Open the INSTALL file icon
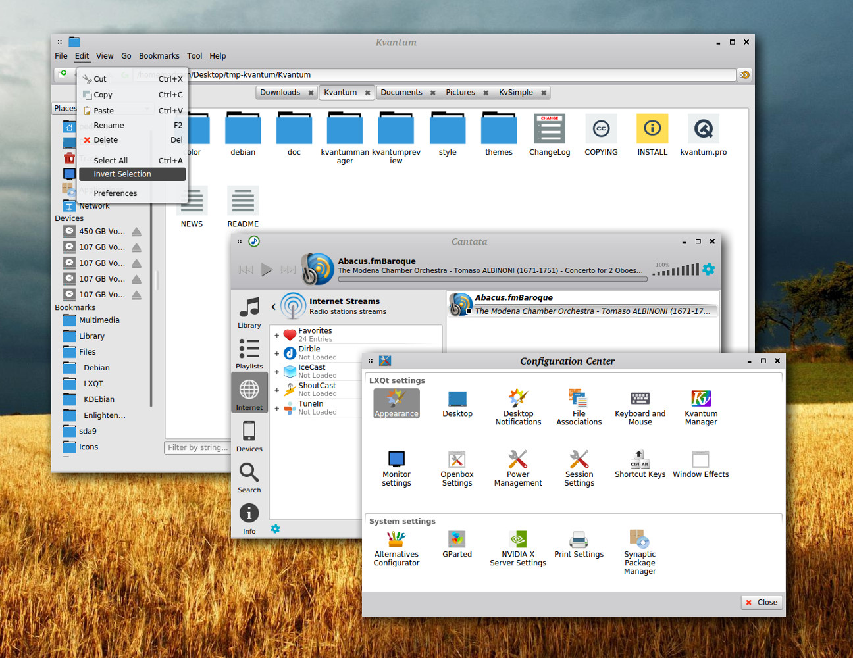 [652, 135]
